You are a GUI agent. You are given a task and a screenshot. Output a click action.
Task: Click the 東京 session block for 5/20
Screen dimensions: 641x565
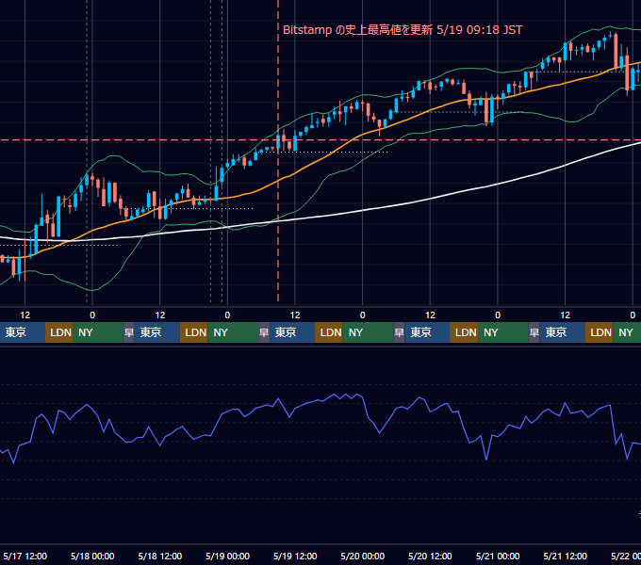click(427, 332)
